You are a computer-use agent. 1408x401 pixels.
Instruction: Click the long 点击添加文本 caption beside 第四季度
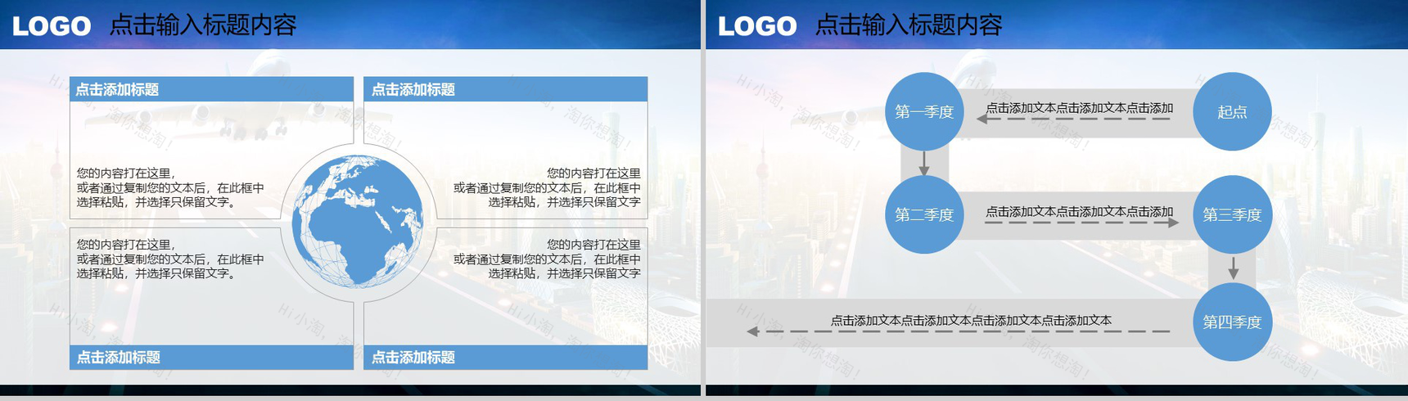[x=971, y=320]
